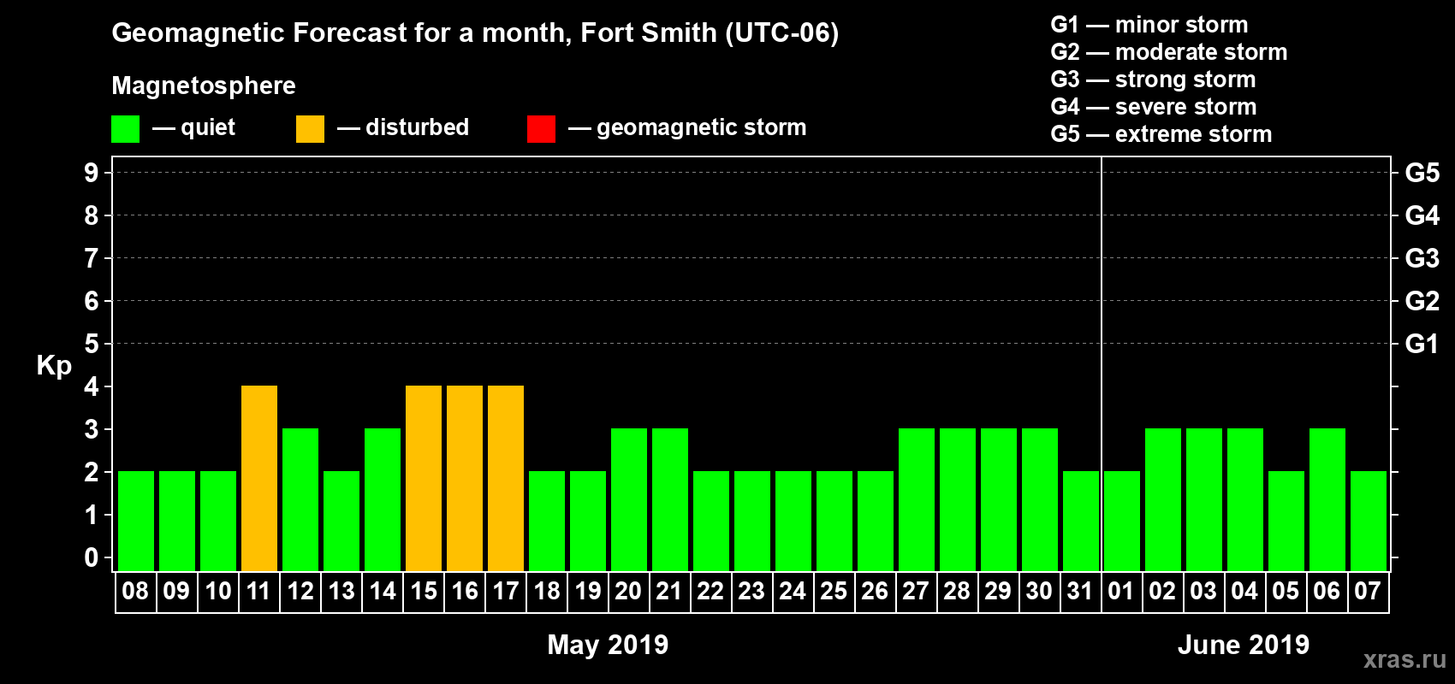Click the orange bar for May 17
The width and height of the screenshot is (1455, 684).
point(506,479)
